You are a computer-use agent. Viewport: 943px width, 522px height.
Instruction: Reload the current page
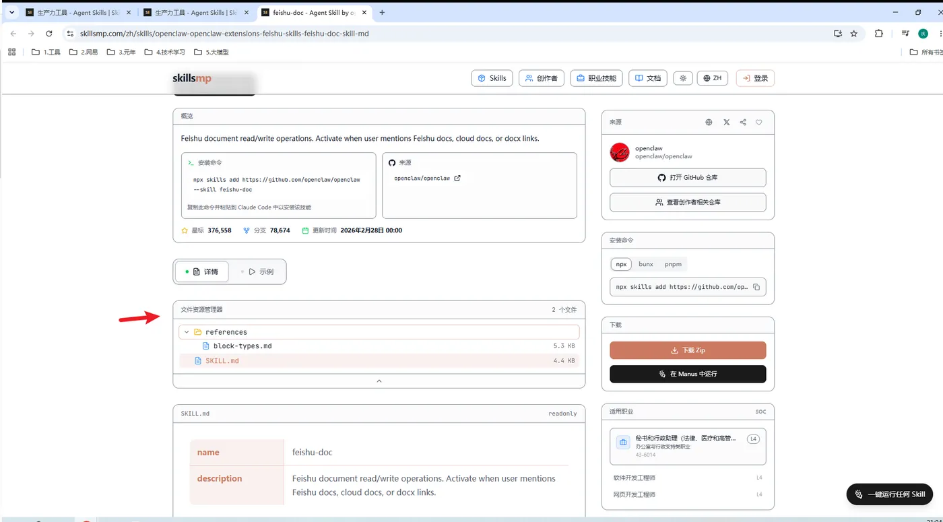click(49, 34)
